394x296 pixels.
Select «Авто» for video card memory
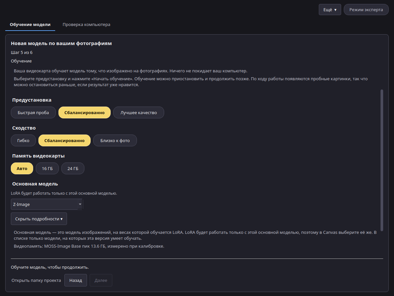tap(22, 168)
